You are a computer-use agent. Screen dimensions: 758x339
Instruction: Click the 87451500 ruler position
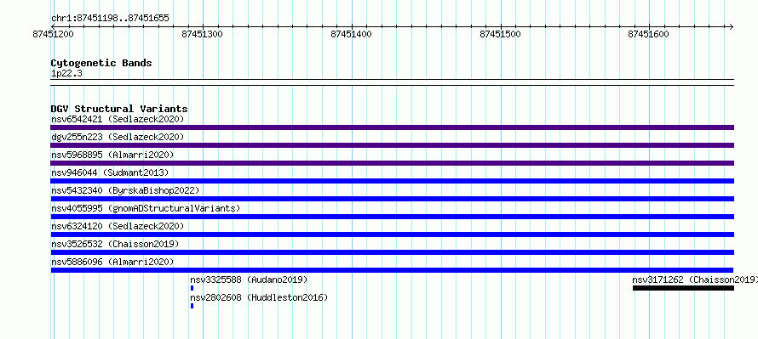click(500, 34)
